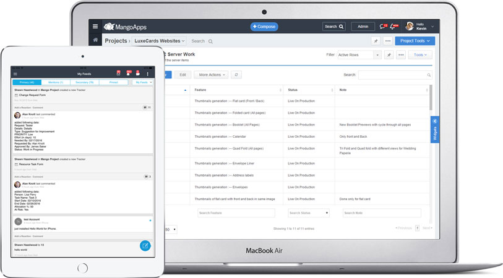Image resolution: width=503 pixels, height=278 pixels.
Task: Select page 1 in the pagination
Action: (x=417, y=228)
